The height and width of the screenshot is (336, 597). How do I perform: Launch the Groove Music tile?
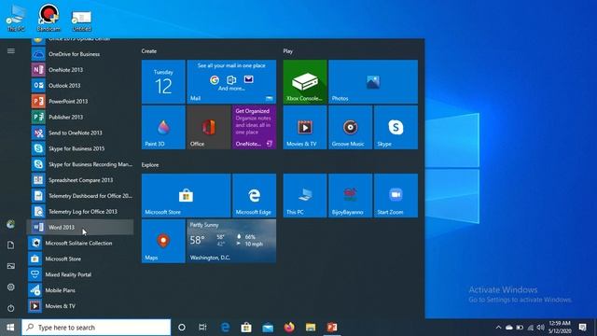(351, 127)
